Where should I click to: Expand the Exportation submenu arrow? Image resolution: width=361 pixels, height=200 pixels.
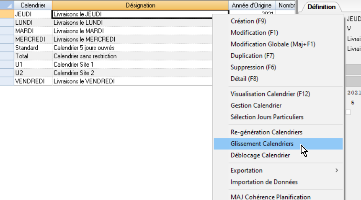336,170
